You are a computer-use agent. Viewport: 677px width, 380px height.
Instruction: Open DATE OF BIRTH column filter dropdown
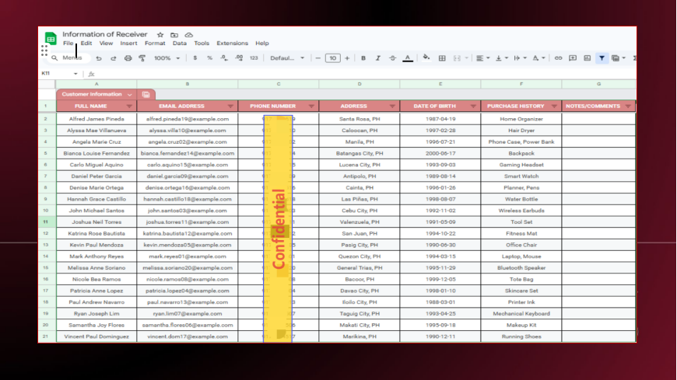point(473,106)
